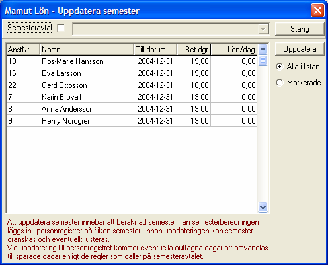Click employee number 22 cell
This screenshot has height=265, width=328.
click(x=23, y=85)
